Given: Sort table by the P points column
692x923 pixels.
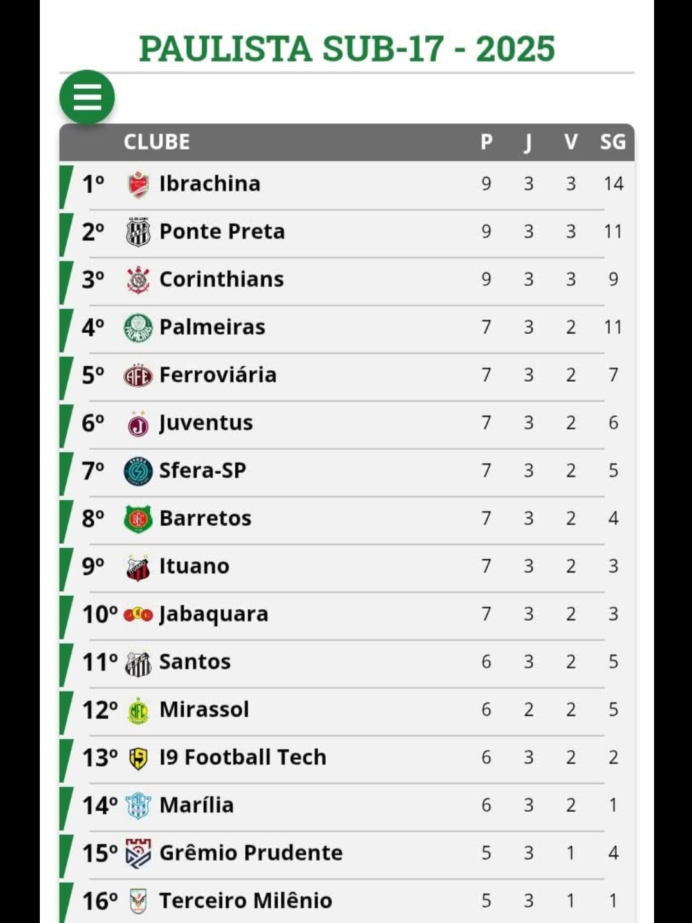Looking at the screenshot, I should pyautogui.click(x=486, y=142).
